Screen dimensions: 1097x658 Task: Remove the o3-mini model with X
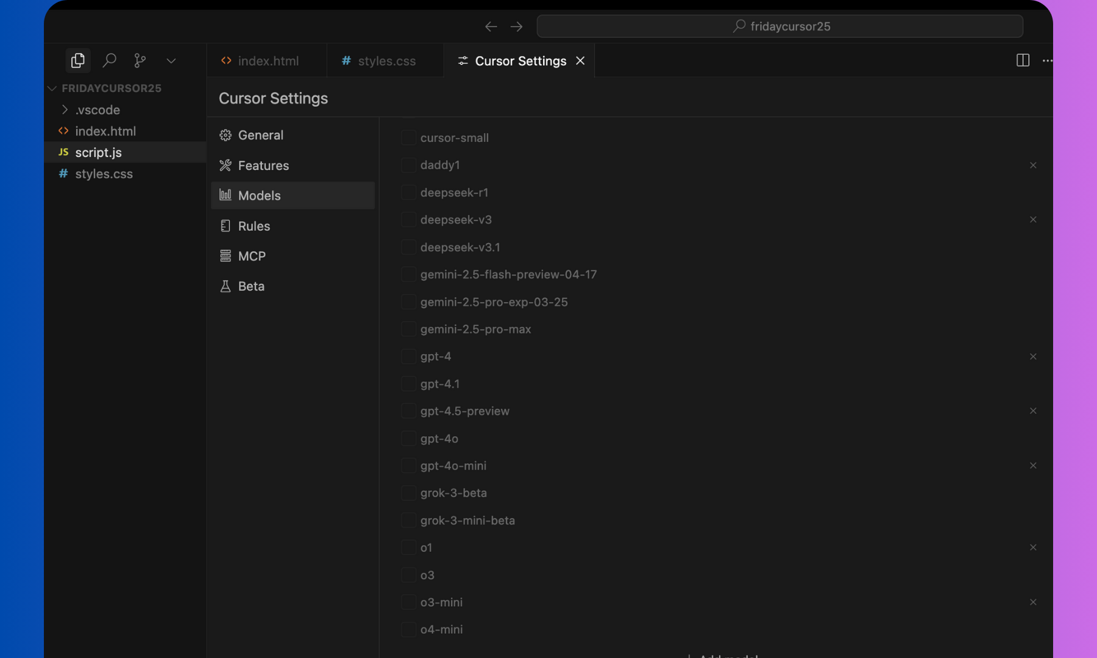(1033, 602)
